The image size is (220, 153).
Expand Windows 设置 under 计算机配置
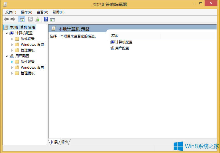click(x=12, y=45)
